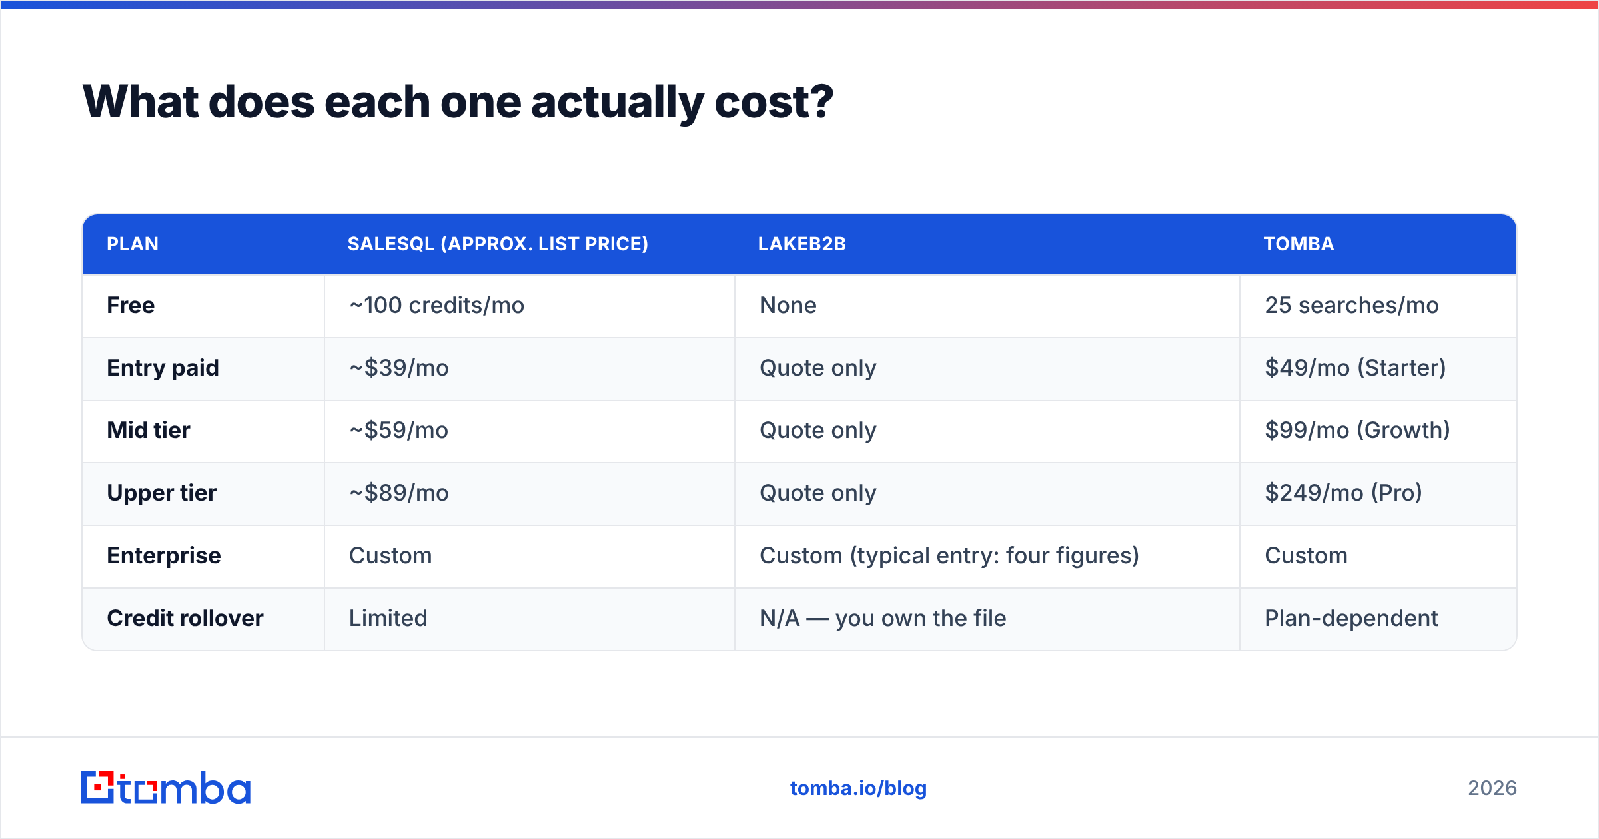Click the tomba logo in the footer
1599x839 pixels.
tap(166, 788)
